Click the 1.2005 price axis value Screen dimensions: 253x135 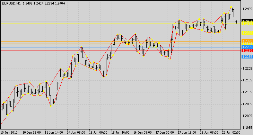(247, 116)
